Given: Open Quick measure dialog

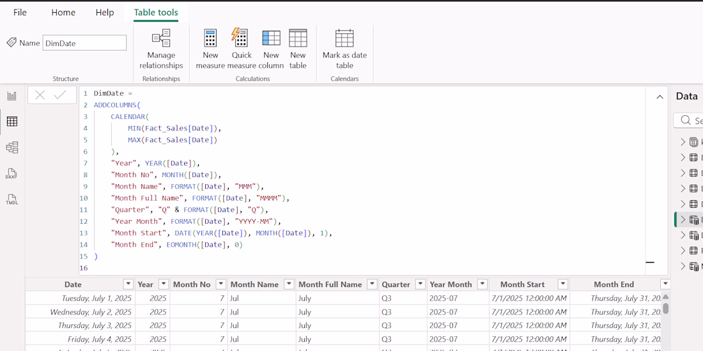Looking at the screenshot, I should click(241, 49).
